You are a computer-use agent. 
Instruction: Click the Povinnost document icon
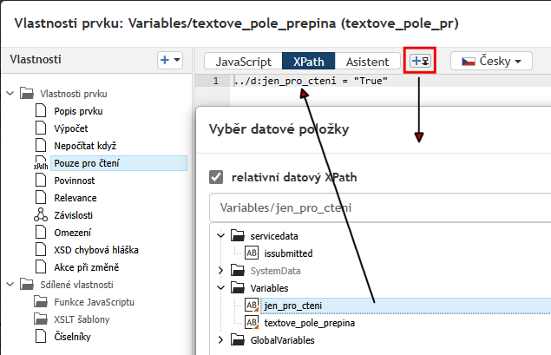coord(41,180)
